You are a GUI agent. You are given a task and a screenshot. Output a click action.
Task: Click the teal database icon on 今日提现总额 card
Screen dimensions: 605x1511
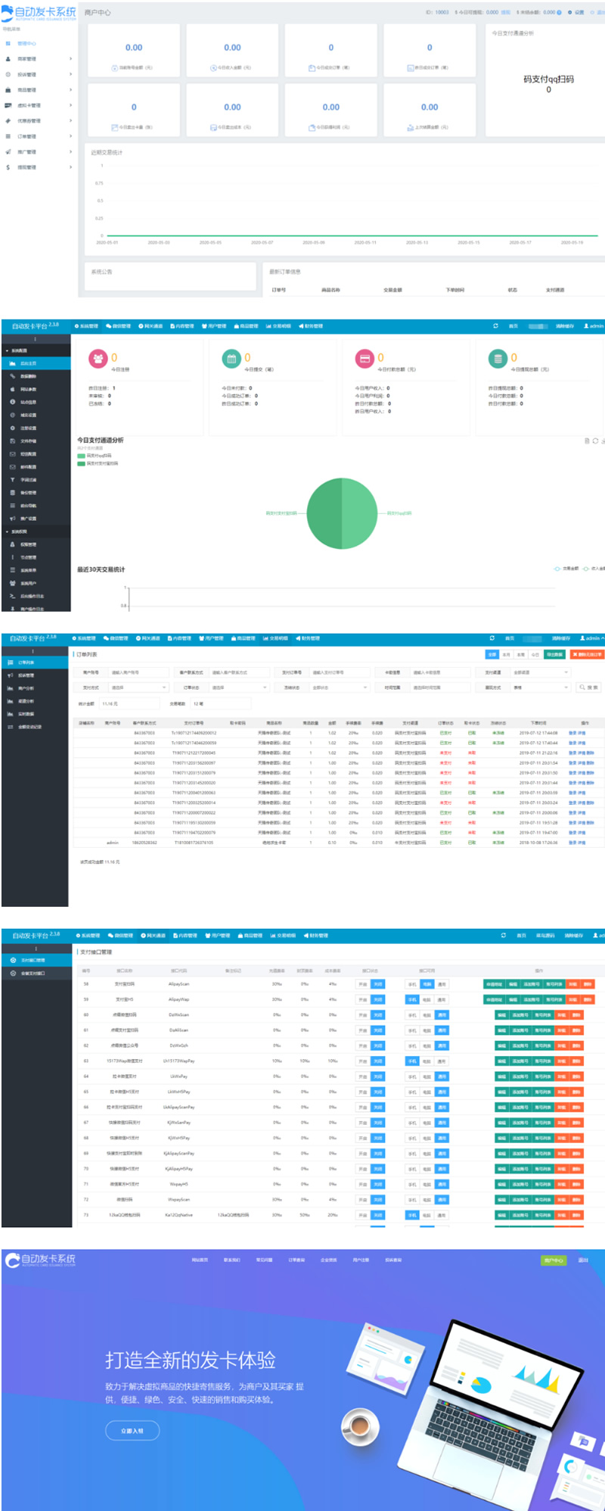498,358
